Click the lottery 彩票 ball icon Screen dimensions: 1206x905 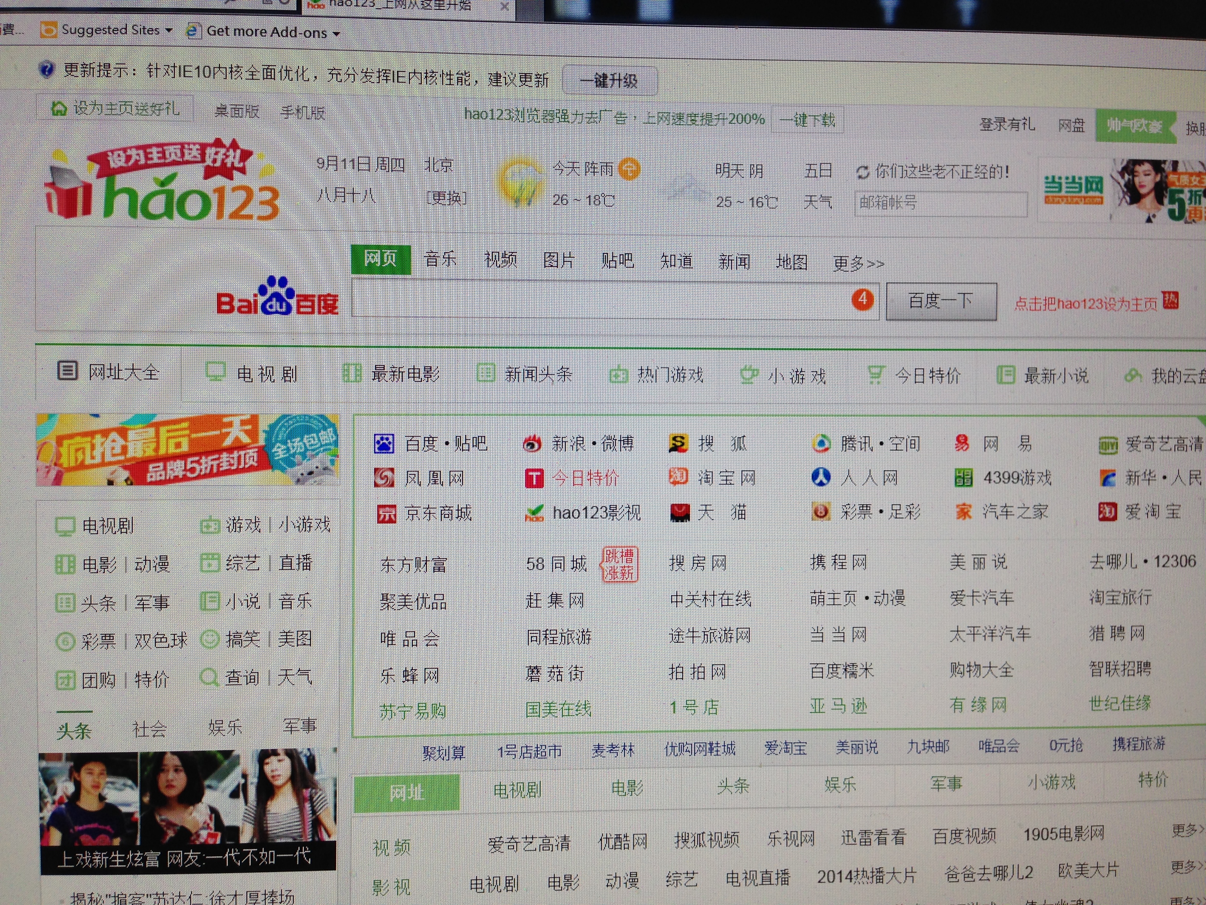821,512
